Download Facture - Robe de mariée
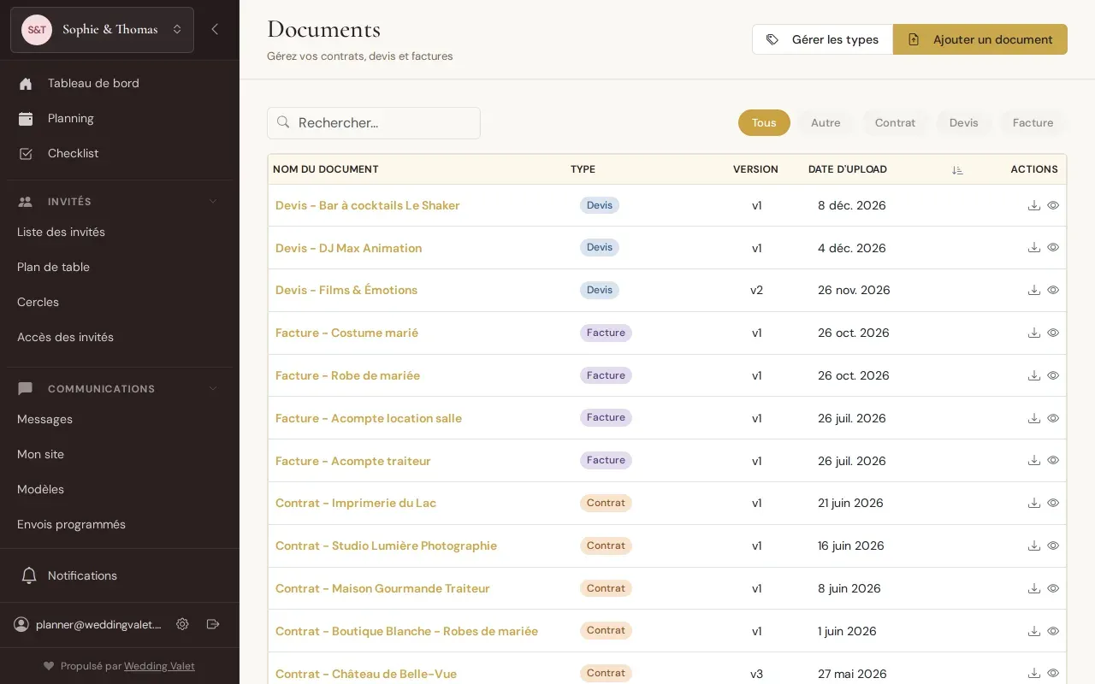1095x684 pixels. (x=1033, y=375)
